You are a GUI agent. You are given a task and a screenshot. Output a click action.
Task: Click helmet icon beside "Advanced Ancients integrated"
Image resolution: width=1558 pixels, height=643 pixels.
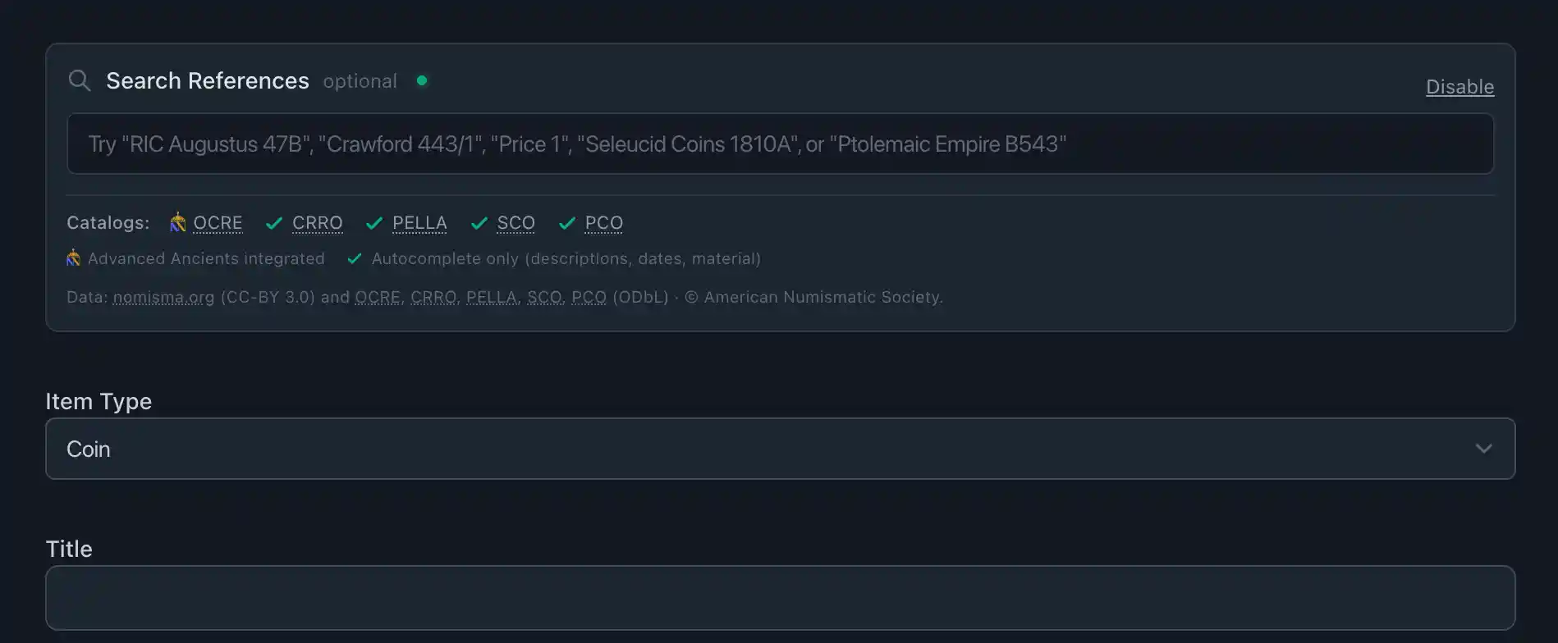click(x=74, y=258)
